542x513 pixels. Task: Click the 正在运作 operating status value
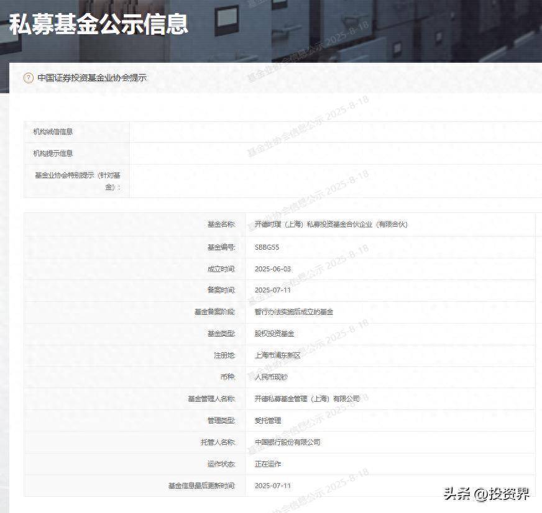point(268,464)
